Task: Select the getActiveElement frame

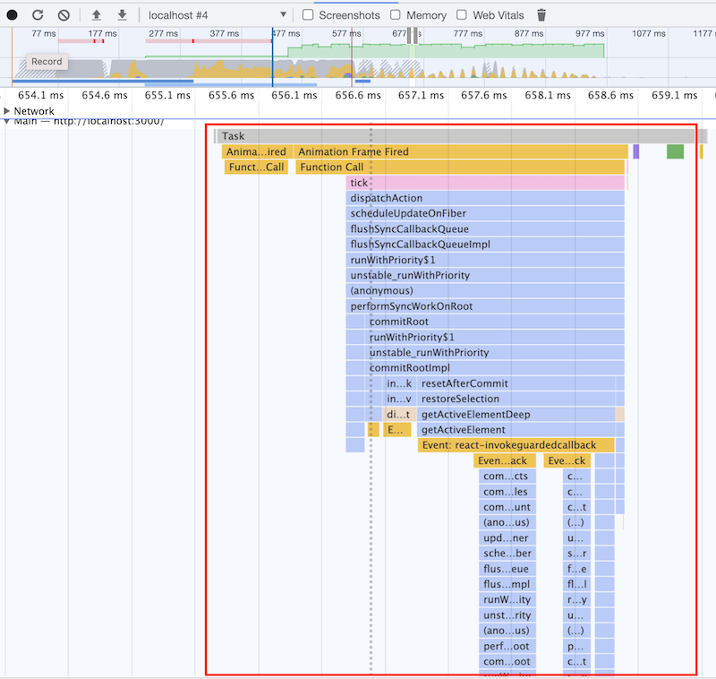Action: [x=516, y=430]
